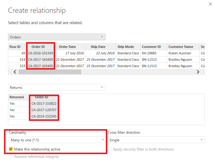This screenshot has width=215, height=163.
Task: Open the Orders table dropdown
Action: 56,37
